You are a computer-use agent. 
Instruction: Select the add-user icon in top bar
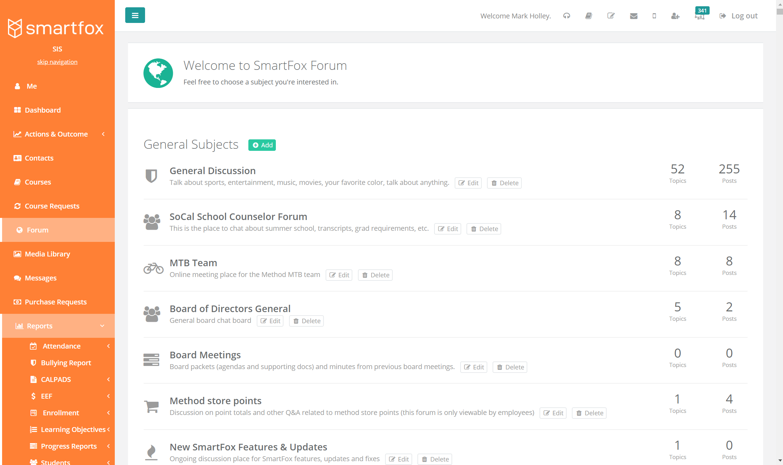(x=675, y=16)
